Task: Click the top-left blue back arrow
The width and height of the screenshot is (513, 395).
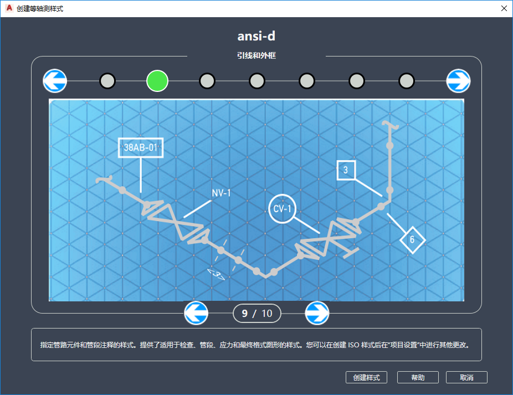Action: coord(55,81)
